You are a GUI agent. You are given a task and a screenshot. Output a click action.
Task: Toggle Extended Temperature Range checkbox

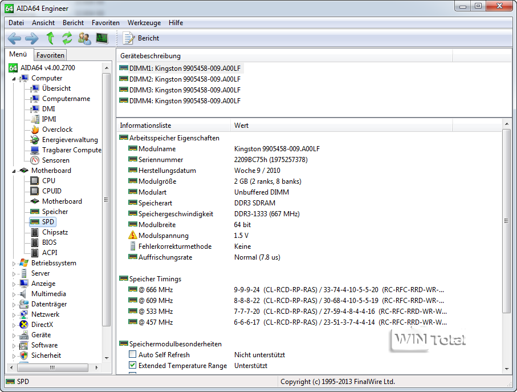point(133,365)
